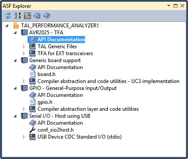
Task: Open API Documentation under Generic board support
Action: [60, 67]
